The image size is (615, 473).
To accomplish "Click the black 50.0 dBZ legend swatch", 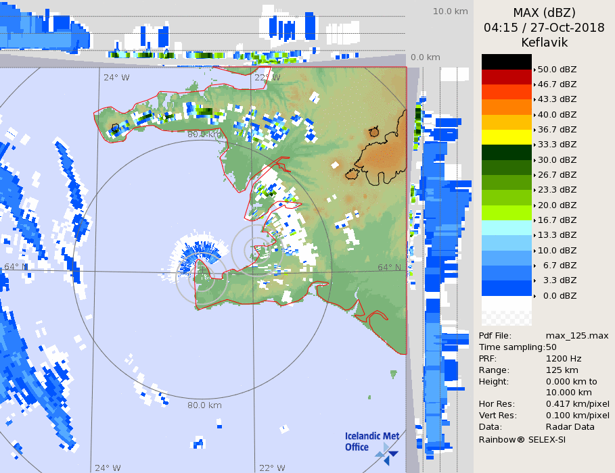I will 506,61.
